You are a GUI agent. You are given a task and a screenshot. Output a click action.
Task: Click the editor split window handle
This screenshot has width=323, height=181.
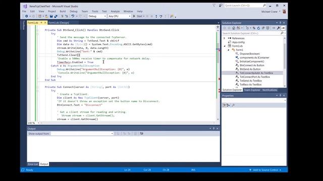click(x=218, y=27)
